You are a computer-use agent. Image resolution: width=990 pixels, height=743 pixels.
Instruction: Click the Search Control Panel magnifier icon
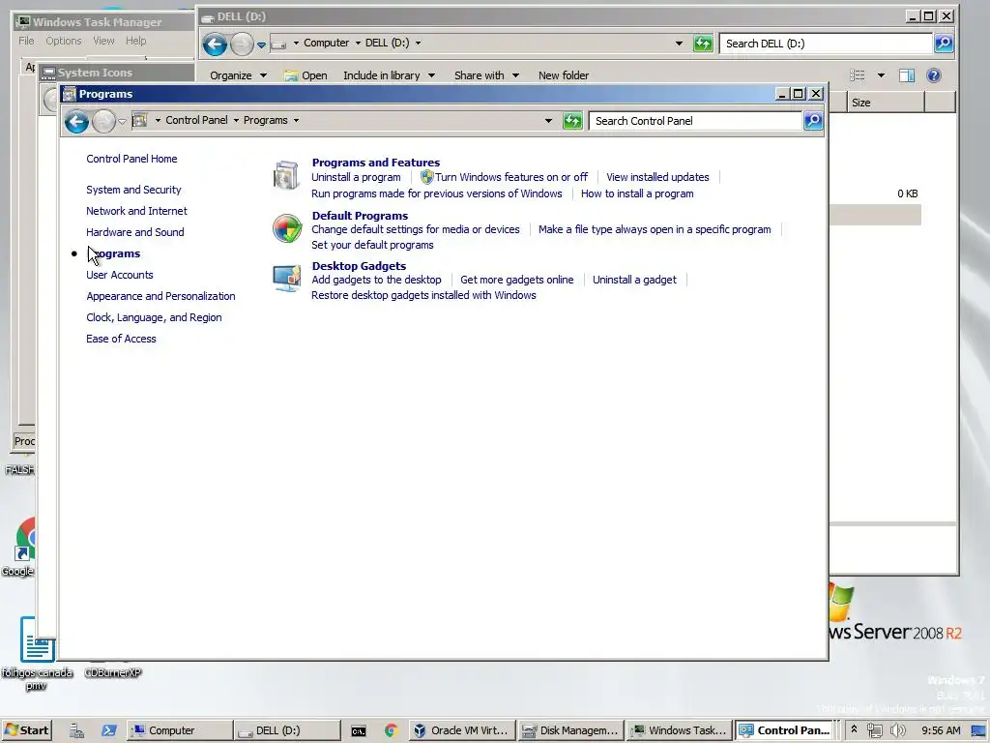[x=813, y=121]
